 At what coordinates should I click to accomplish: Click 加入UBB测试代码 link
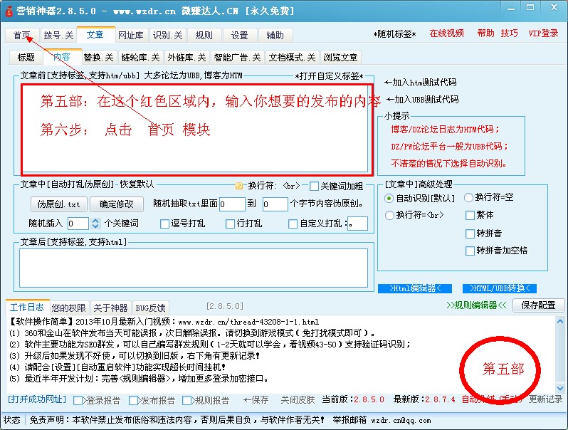422,99
